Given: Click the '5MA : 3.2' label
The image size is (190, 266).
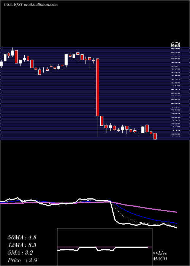Looking at the screenshot, I should click(21, 253).
